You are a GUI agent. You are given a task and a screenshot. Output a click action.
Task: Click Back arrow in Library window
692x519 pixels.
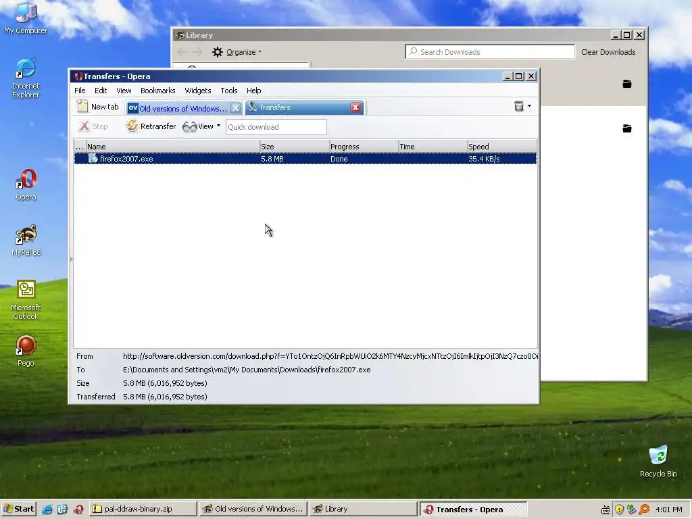(182, 52)
